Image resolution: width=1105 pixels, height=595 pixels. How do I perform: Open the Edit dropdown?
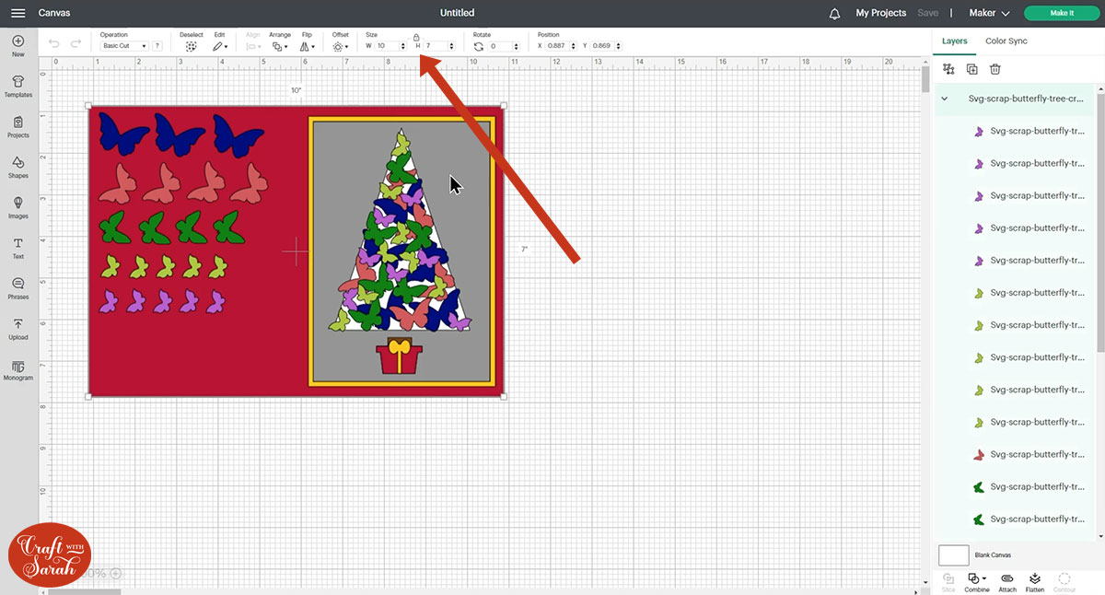(219, 46)
